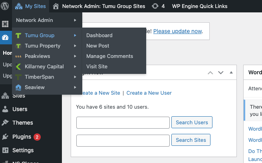Open New Post from the submenu

click(97, 46)
